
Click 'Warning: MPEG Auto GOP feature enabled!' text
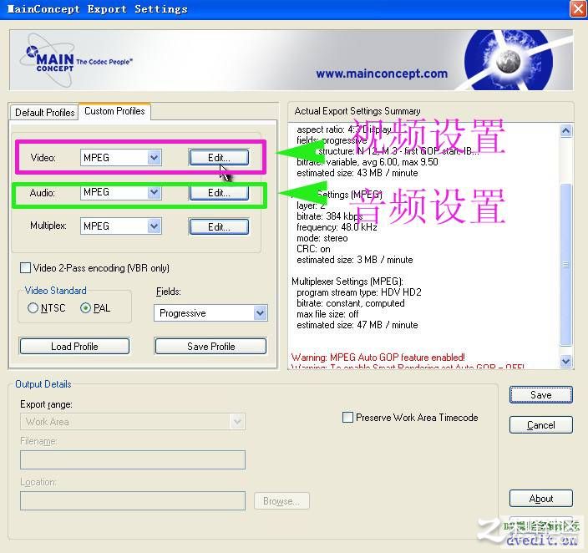pos(378,358)
